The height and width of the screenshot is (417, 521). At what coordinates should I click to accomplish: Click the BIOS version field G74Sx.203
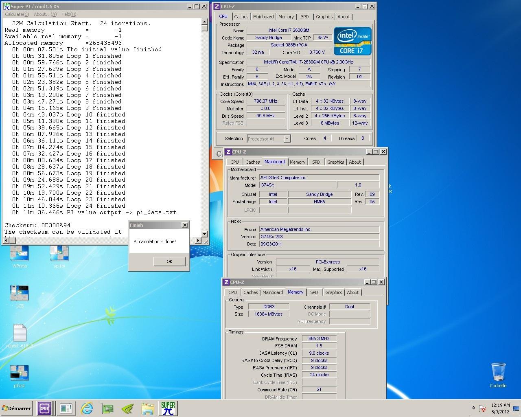pyautogui.click(x=319, y=237)
